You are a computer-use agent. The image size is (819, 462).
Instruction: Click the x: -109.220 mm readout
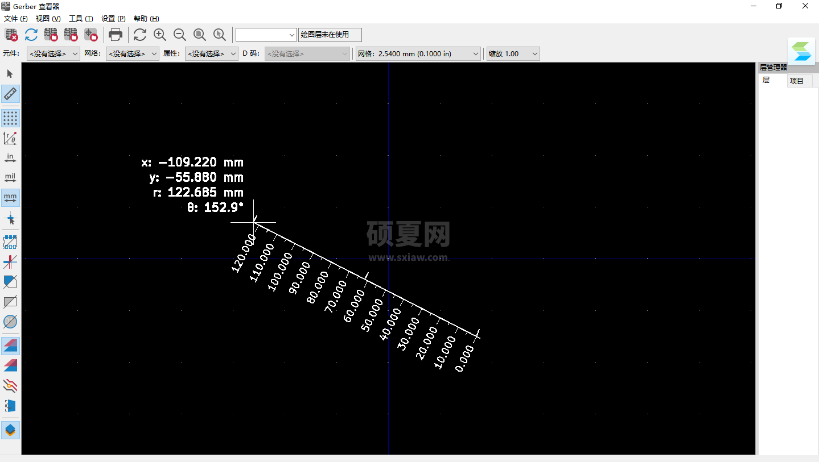(x=192, y=163)
